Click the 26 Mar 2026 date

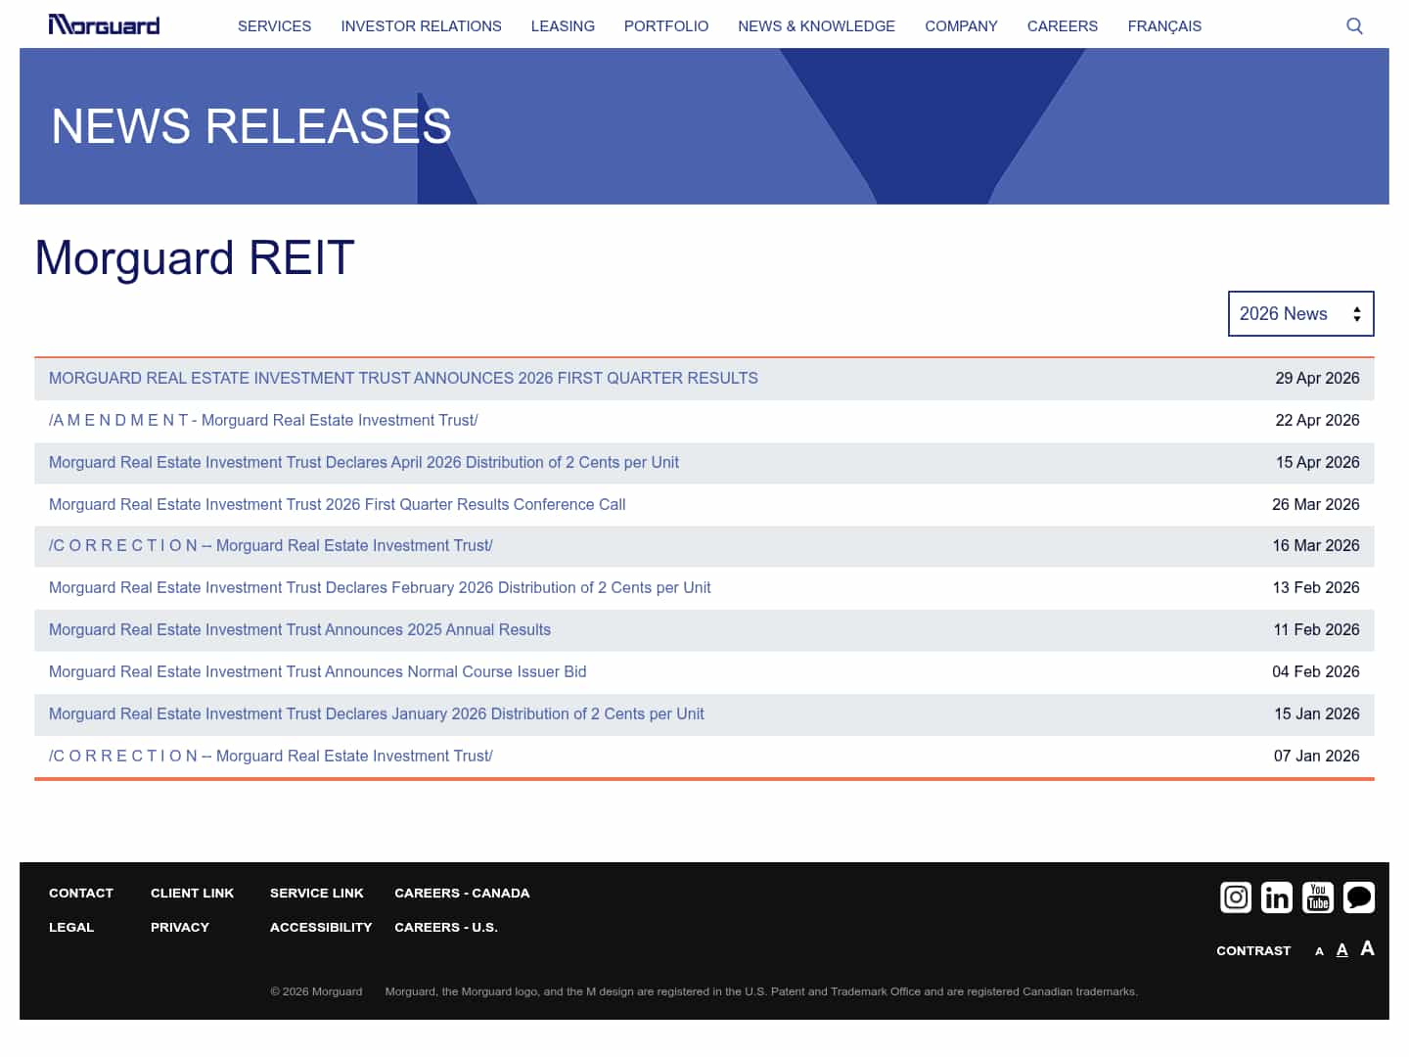(x=1316, y=505)
